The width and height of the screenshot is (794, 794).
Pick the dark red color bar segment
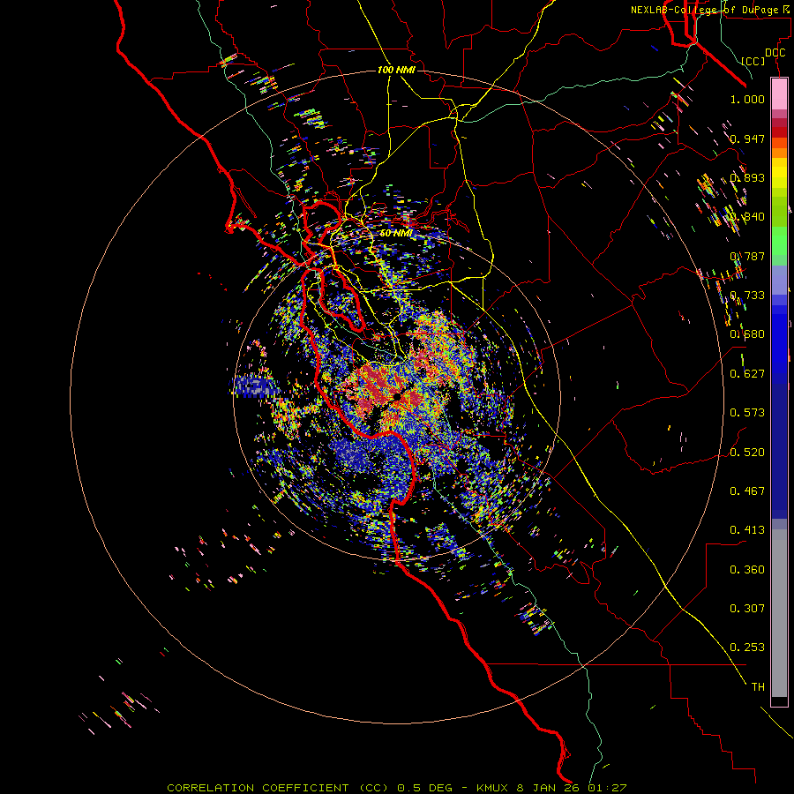pyautogui.click(x=779, y=131)
